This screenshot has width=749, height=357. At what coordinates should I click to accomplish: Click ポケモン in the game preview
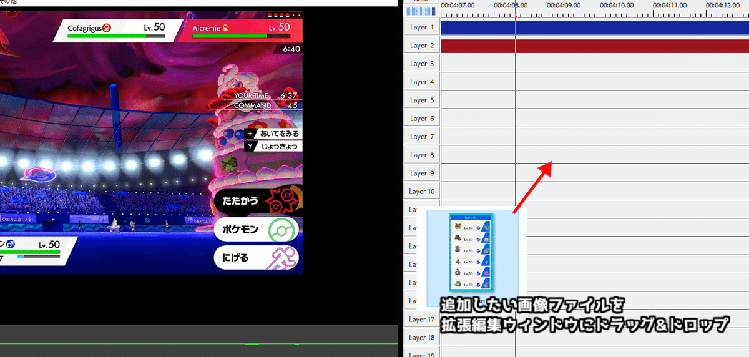tap(258, 230)
